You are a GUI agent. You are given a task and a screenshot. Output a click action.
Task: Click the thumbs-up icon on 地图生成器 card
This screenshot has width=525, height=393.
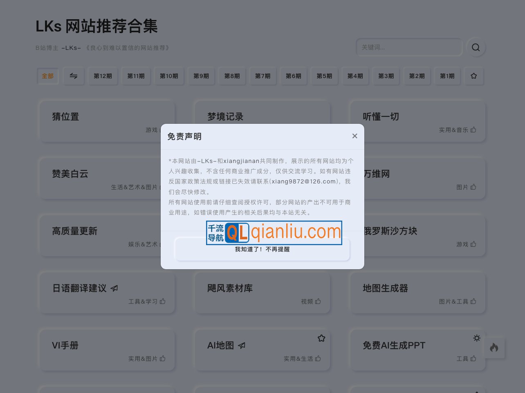(x=473, y=301)
